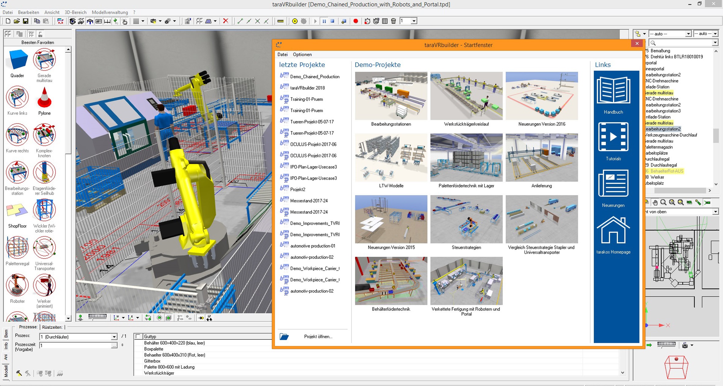
Task: Open the Datei menu in main window
Action: pos(8,12)
